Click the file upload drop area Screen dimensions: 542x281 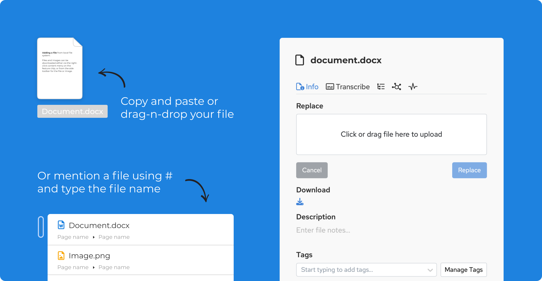tap(391, 134)
